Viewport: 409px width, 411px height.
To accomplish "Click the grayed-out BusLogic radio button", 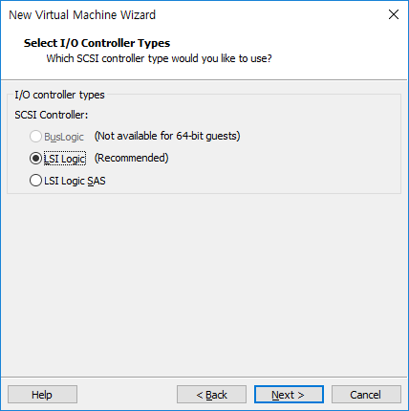I will [x=35, y=137].
